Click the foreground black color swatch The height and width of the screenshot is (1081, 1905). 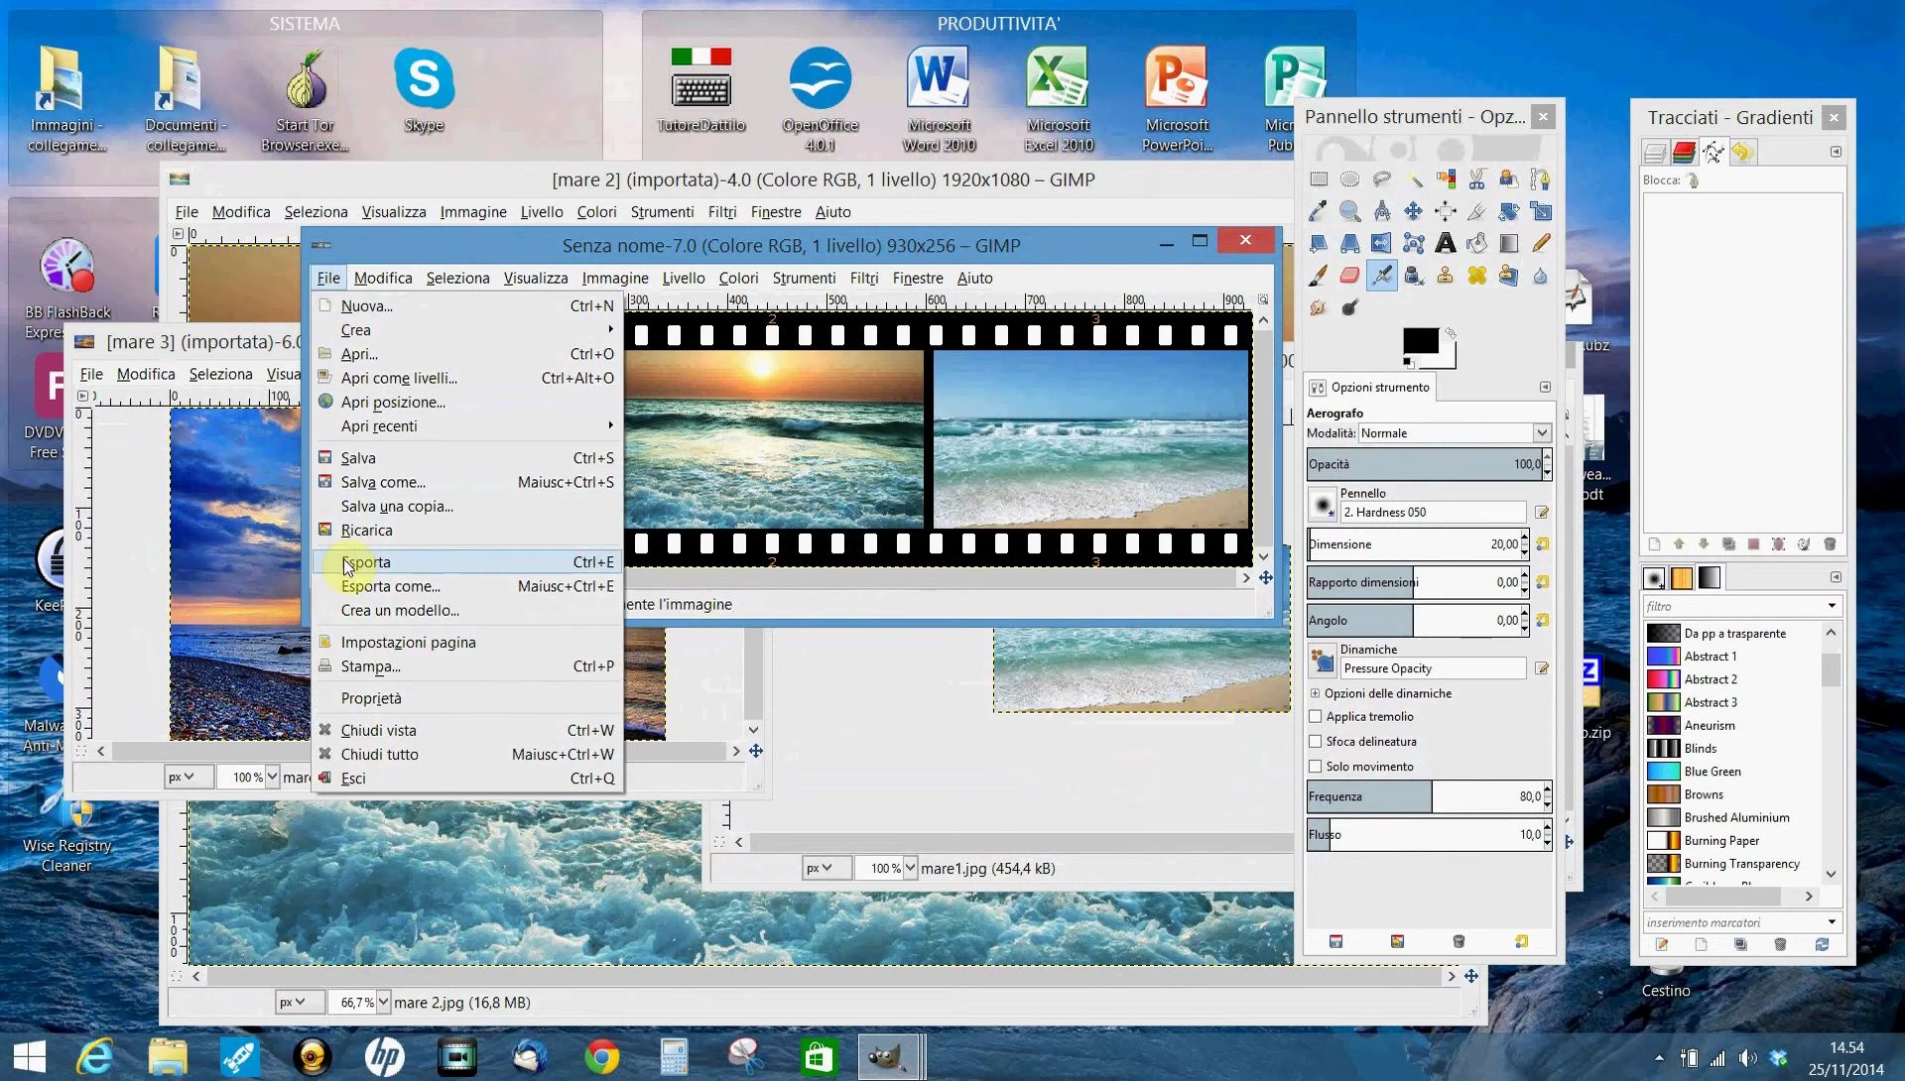pos(1419,341)
